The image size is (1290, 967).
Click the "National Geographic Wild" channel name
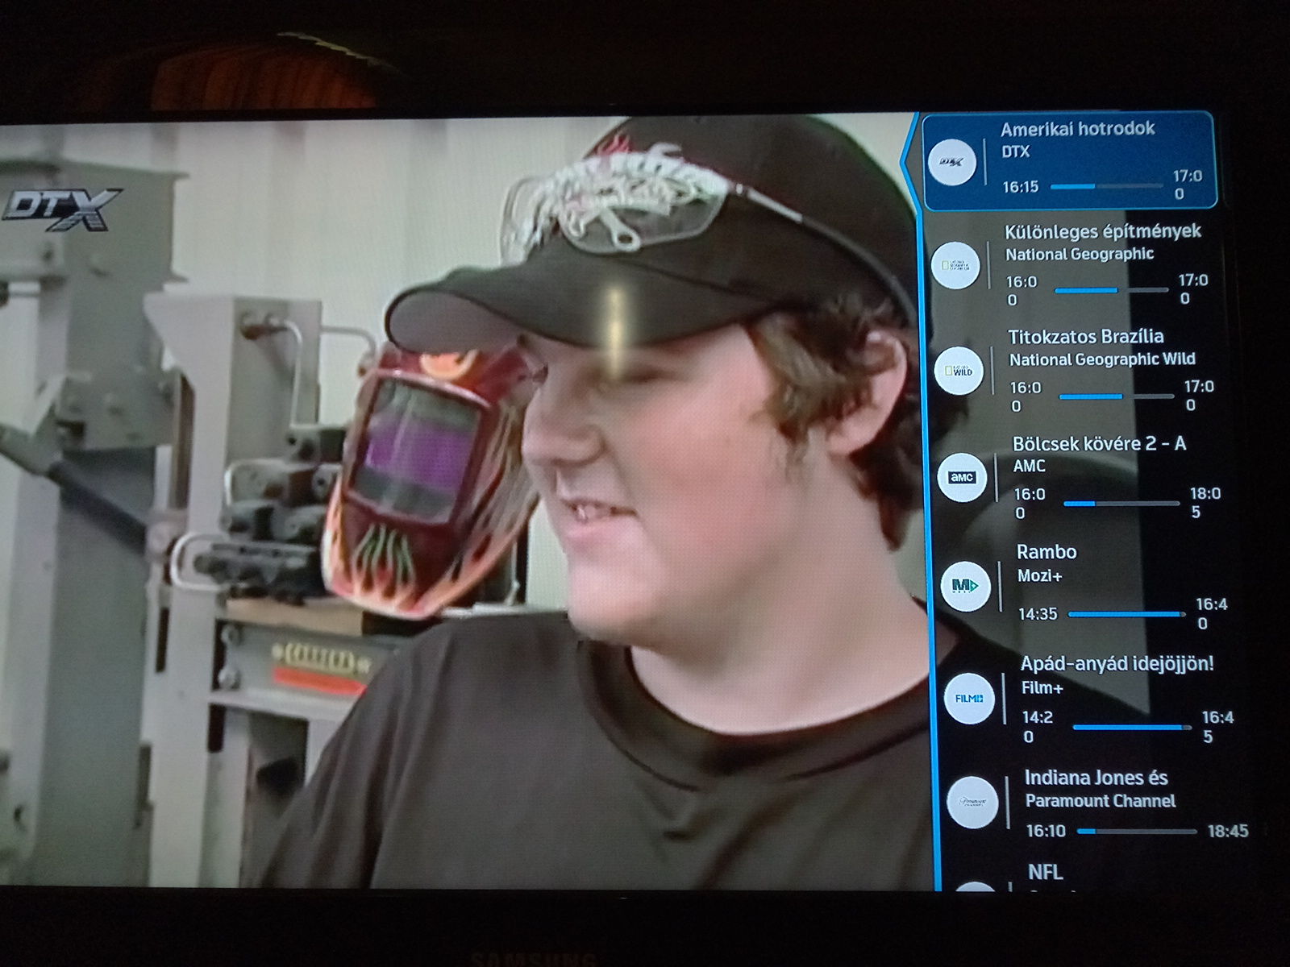[1103, 359]
